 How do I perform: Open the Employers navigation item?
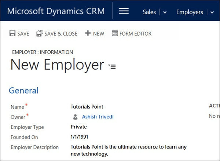point(190,12)
